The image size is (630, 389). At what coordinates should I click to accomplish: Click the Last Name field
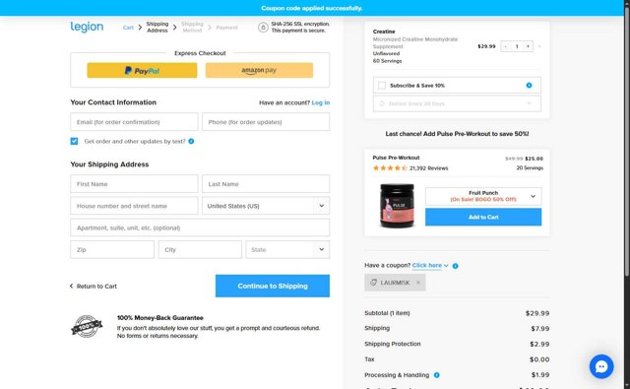point(266,183)
